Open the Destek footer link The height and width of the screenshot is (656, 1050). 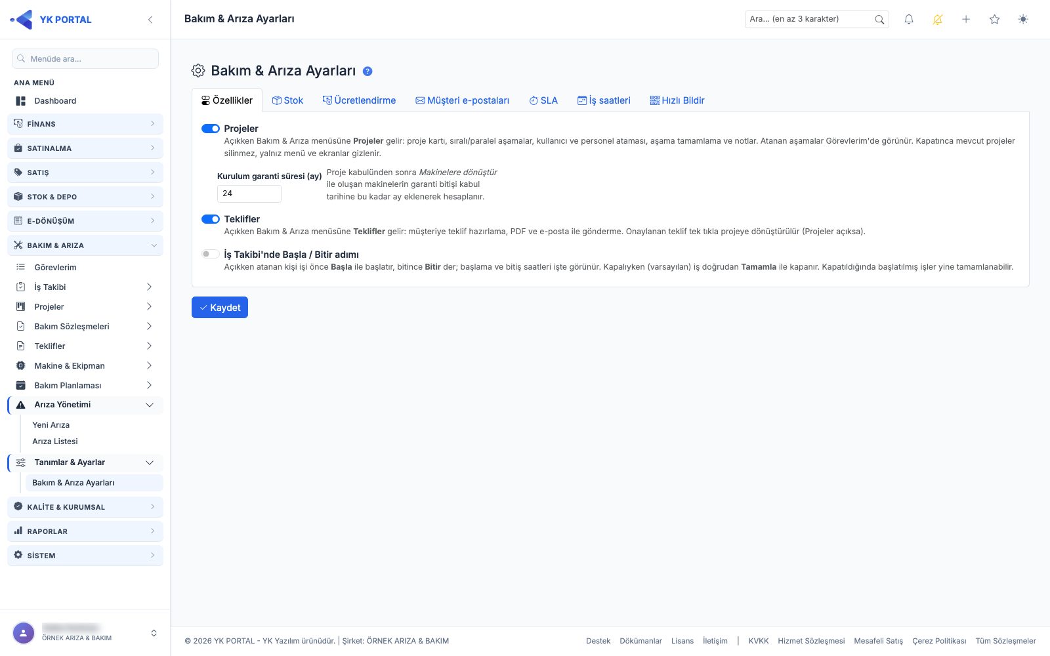coord(598,641)
